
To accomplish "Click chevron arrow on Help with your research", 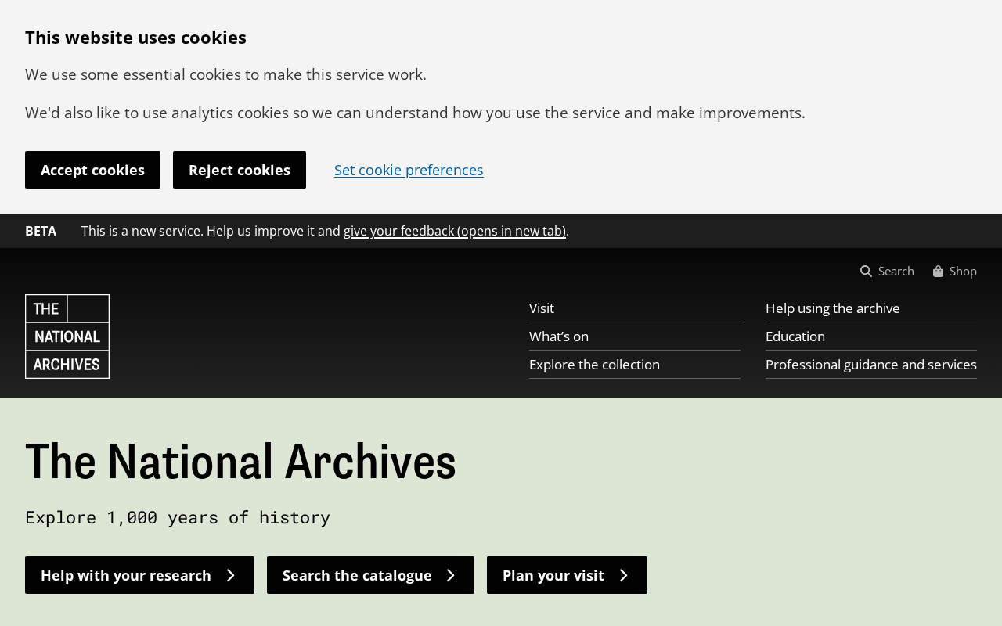I will click(231, 575).
